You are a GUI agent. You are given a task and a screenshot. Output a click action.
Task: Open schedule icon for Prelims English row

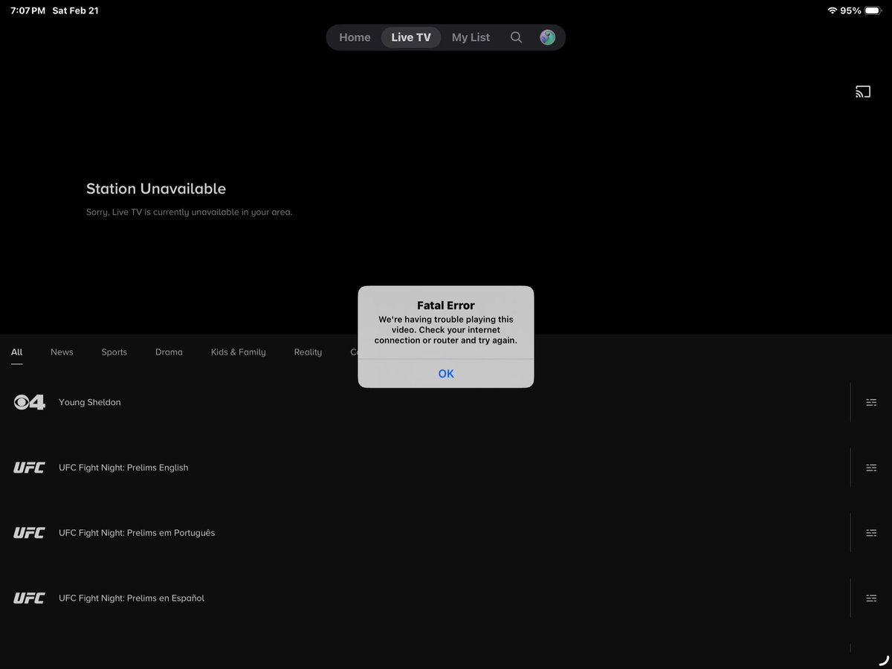tap(871, 468)
